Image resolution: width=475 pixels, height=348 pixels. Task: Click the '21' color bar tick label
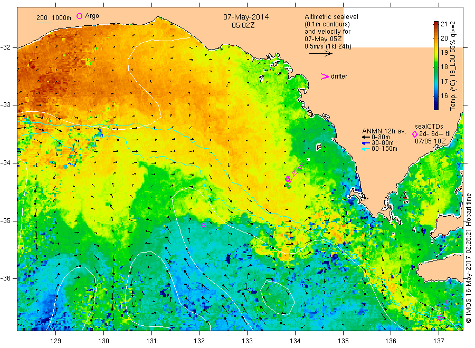pos(444,24)
